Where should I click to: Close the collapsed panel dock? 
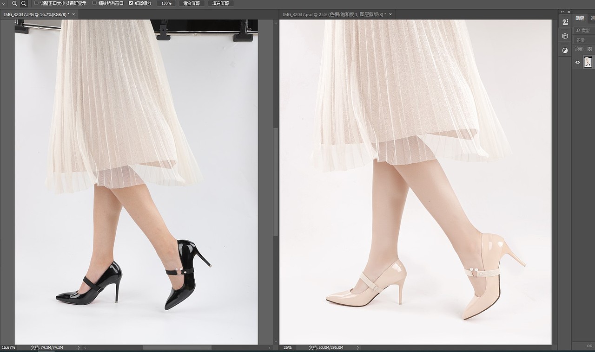coord(568,12)
